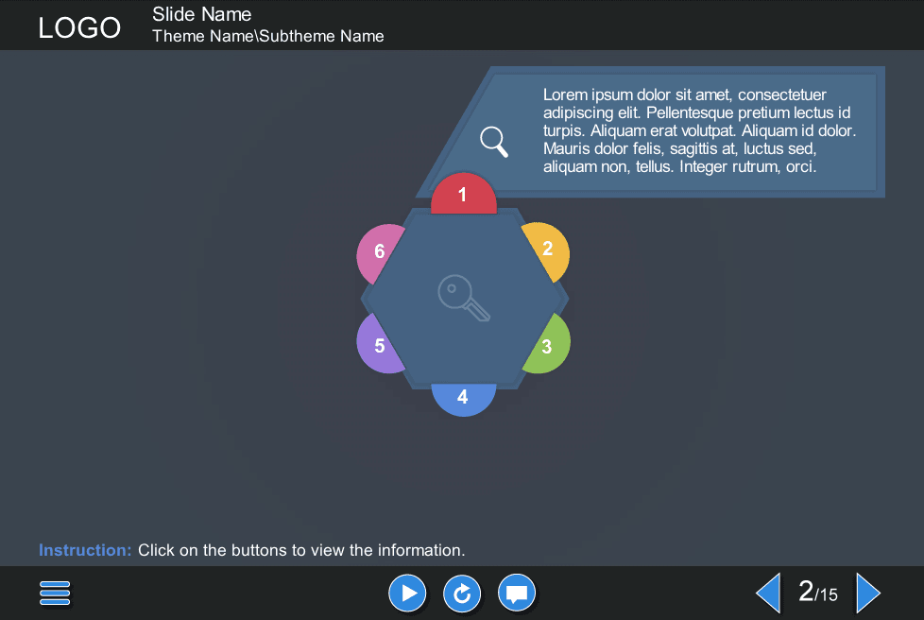Open the hamburger menu icon
Viewport: 924px width, 620px height.
[x=55, y=594]
